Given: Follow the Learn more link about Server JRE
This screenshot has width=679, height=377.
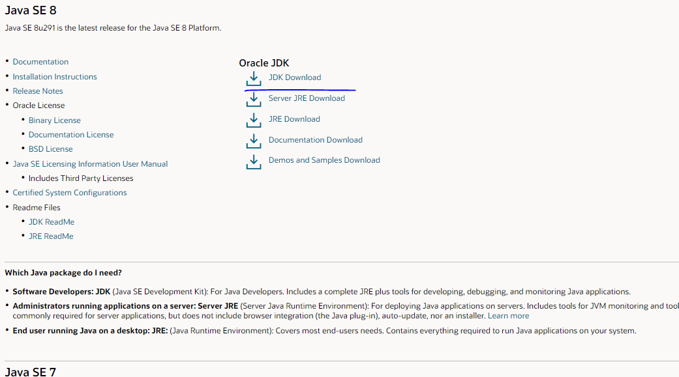Looking at the screenshot, I should pyautogui.click(x=508, y=316).
